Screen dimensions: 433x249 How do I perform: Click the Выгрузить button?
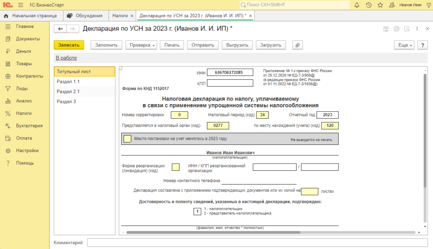click(x=237, y=45)
